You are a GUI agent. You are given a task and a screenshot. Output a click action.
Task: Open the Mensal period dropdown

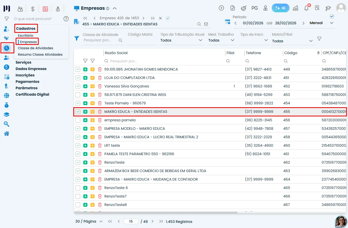click(322, 23)
